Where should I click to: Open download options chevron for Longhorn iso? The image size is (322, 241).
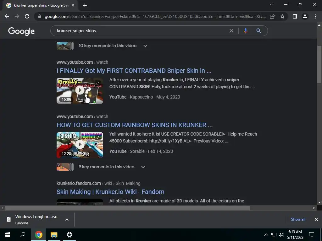pos(67,220)
